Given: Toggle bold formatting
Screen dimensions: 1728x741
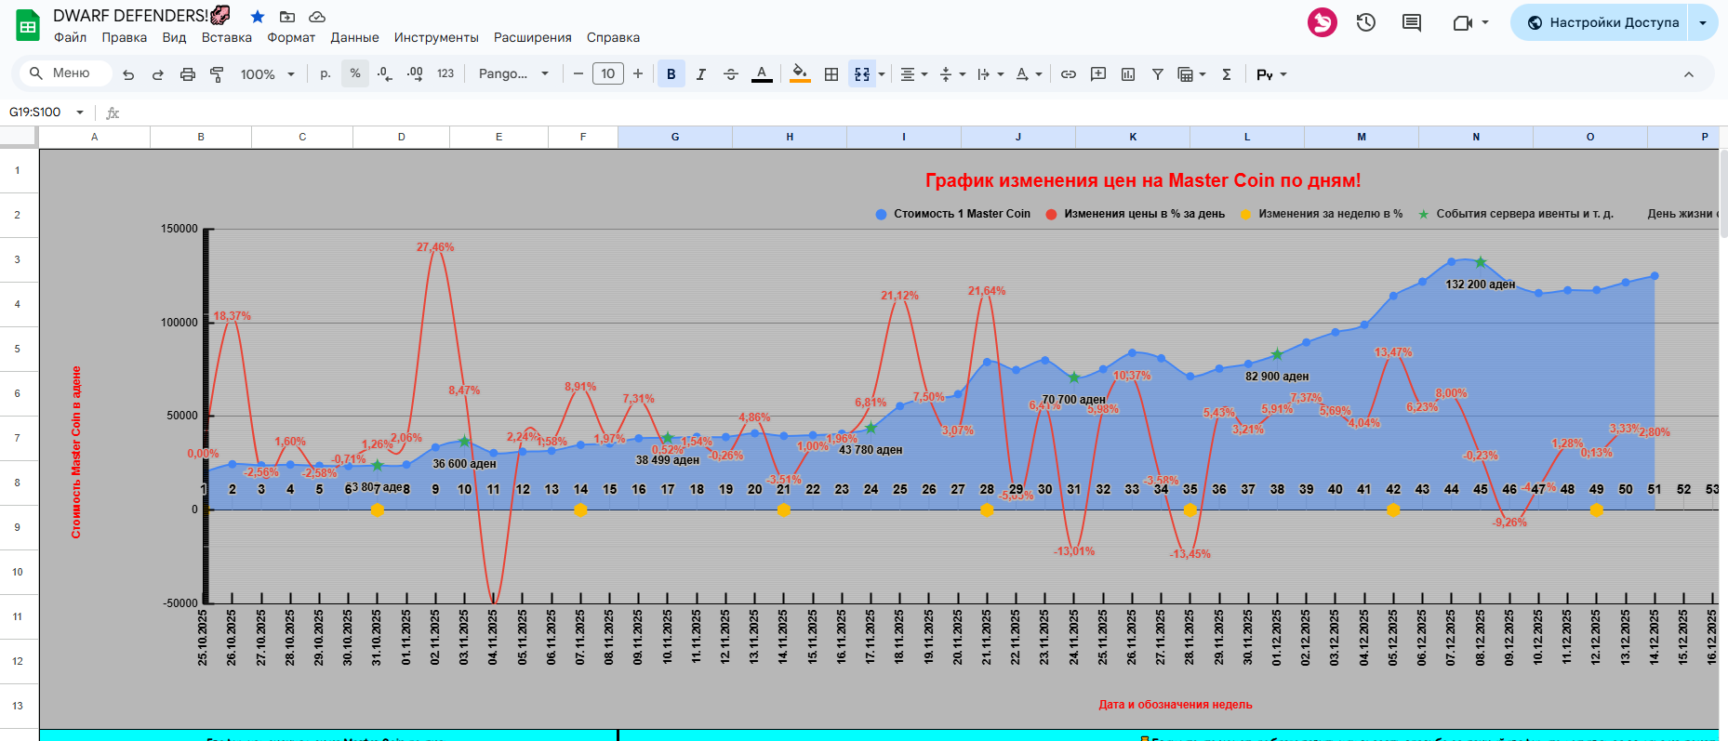Looking at the screenshot, I should click(x=671, y=74).
